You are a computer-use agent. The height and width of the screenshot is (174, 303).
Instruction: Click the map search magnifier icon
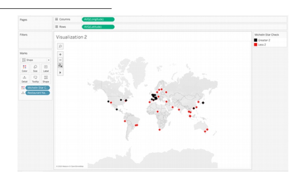pyautogui.click(x=60, y=46)
